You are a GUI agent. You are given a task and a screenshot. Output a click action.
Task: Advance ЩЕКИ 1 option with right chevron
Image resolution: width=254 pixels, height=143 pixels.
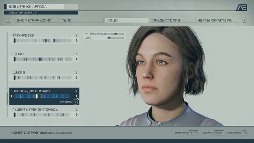(x=77, y=59)
